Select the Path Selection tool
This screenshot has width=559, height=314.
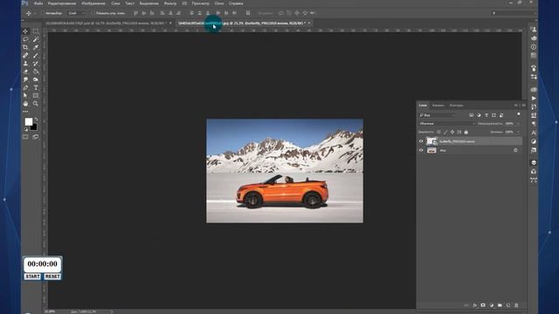pyautogui.click(x=25, y=95)
